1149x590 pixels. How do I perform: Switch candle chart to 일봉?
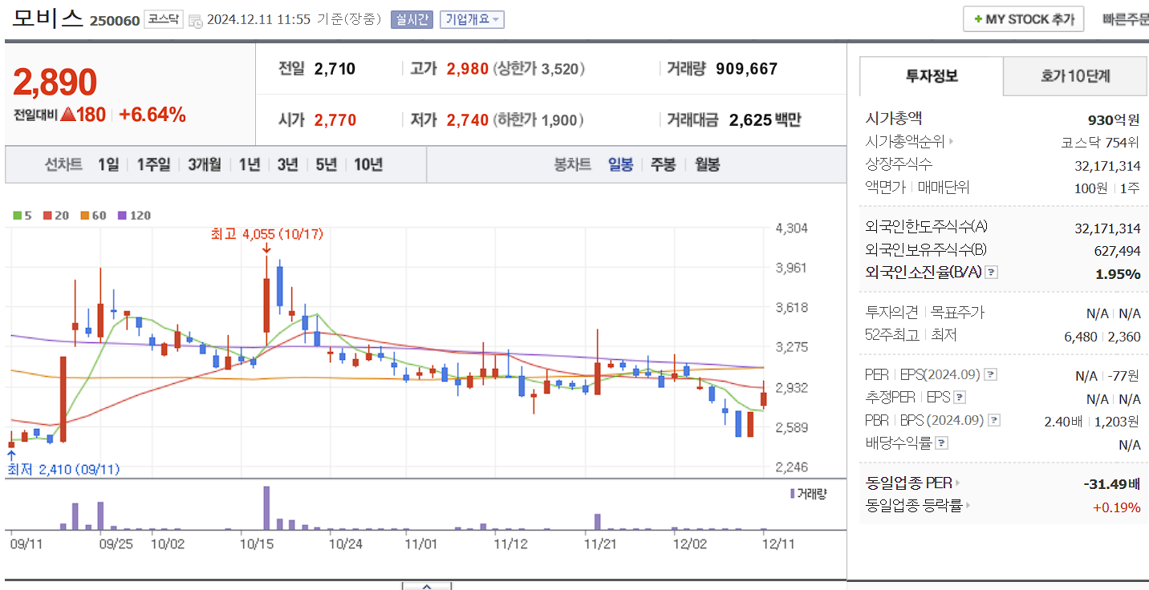(620, 164)
